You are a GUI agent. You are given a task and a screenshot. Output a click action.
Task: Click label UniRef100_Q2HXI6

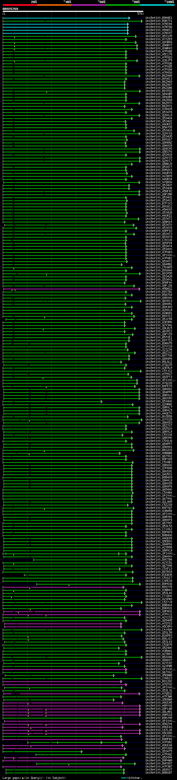pyautogui.click(x=158, y=134)
